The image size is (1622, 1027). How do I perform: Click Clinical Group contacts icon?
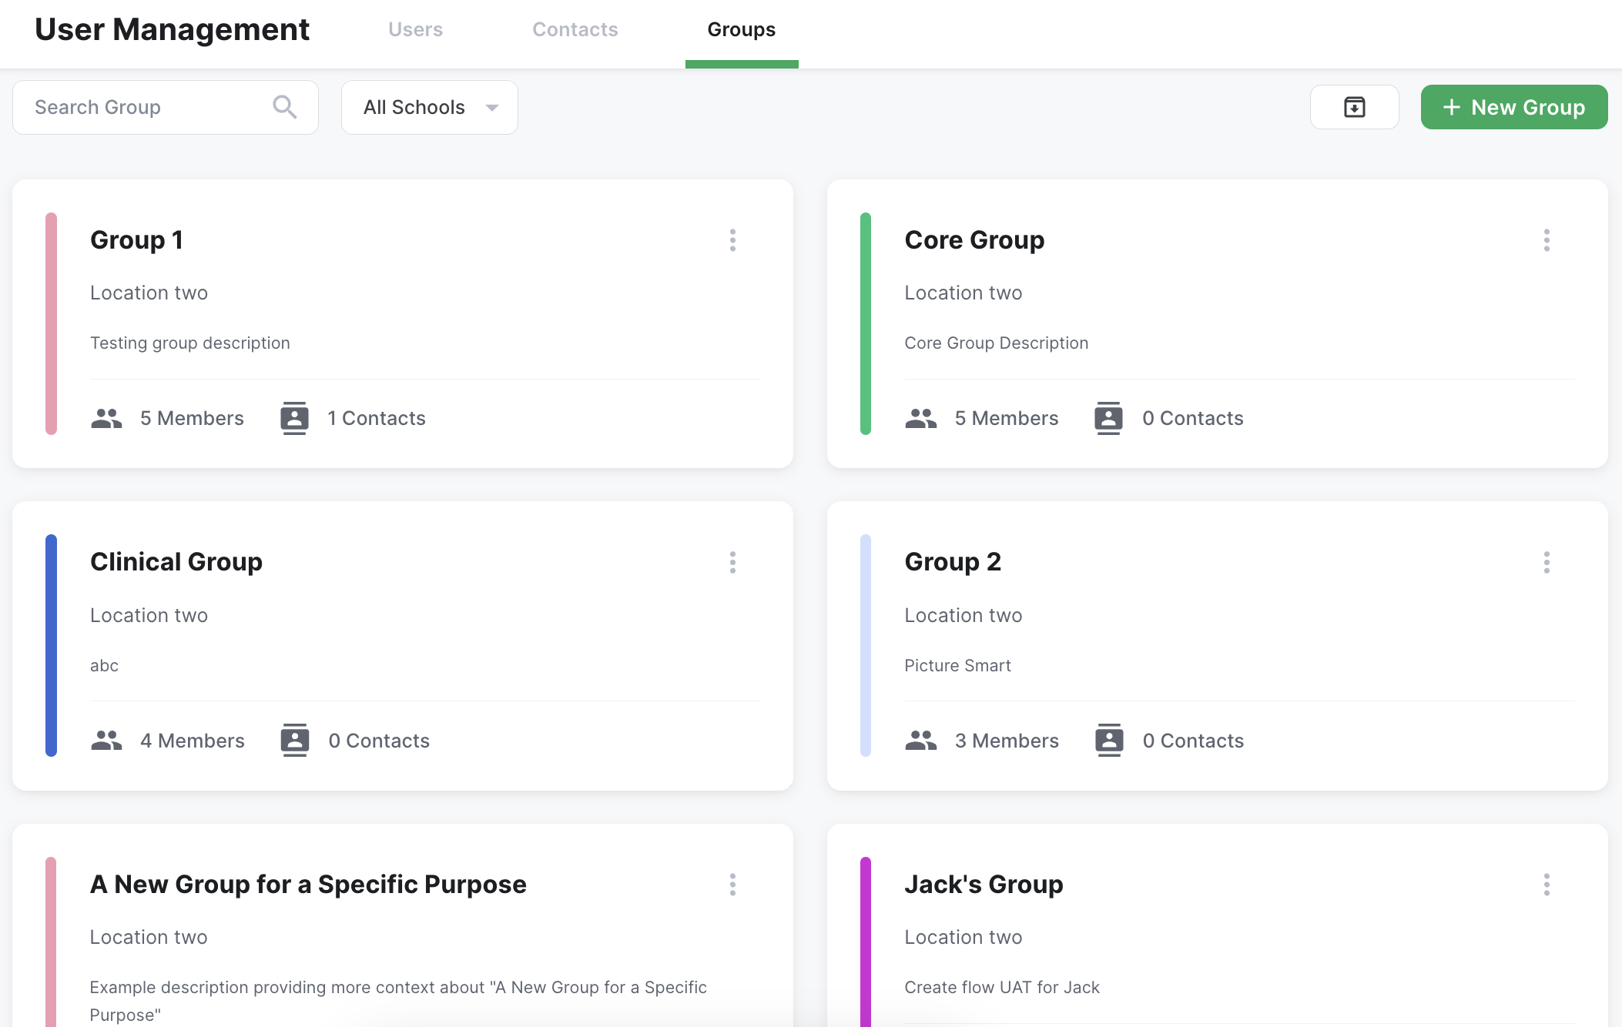point(294,741)
